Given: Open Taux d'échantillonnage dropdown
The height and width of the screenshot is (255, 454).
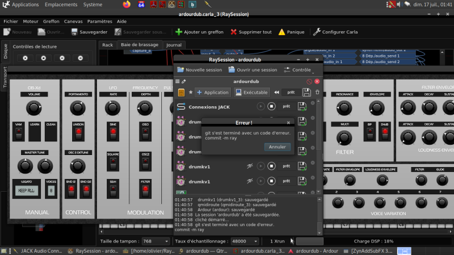Looking at the screenshot, I should 245,241.
